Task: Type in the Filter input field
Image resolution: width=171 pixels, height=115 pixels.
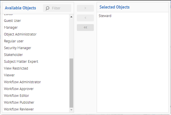Action: [x=60, y=8]
